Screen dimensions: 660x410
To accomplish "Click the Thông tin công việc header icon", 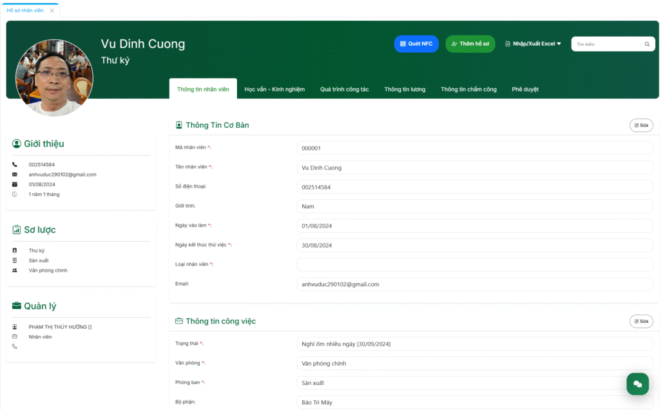I will [x=179, y=321].
